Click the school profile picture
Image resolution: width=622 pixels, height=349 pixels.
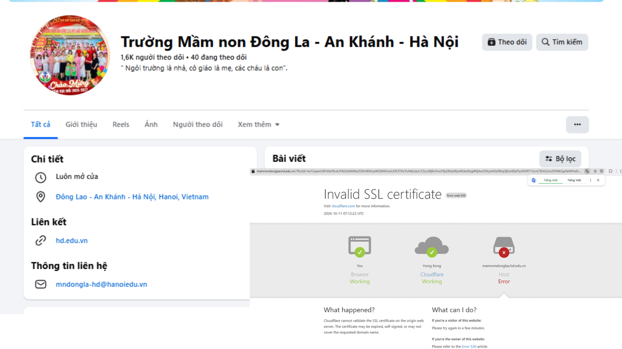tap(70, 55)
